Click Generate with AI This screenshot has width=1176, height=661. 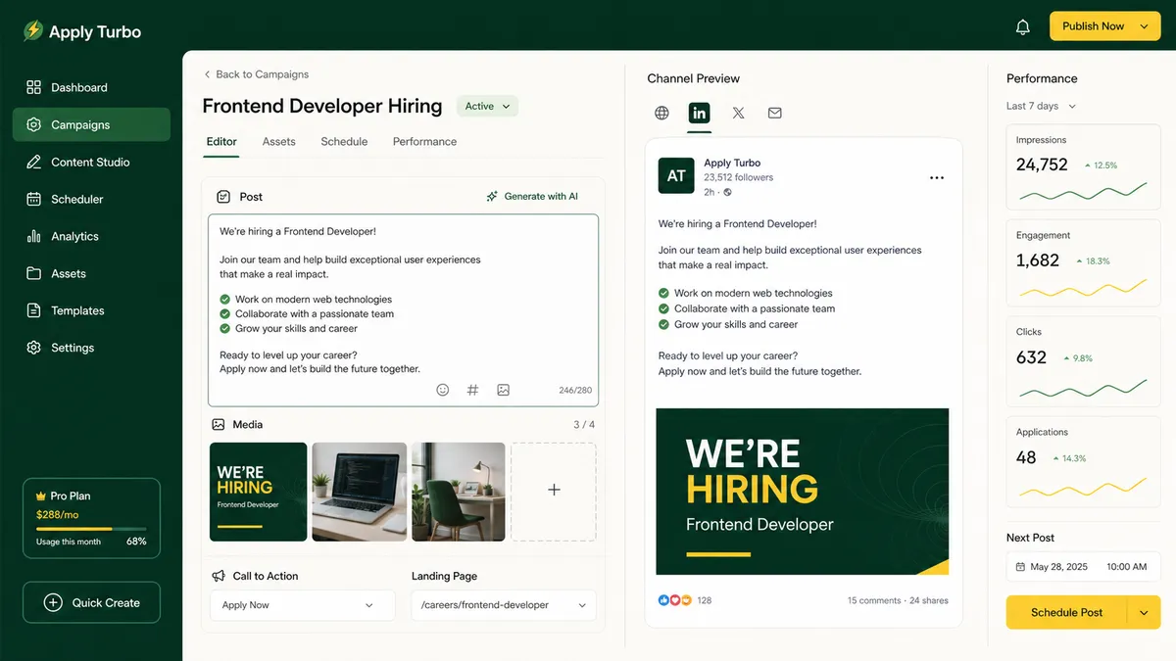click(x=532, y=197)
